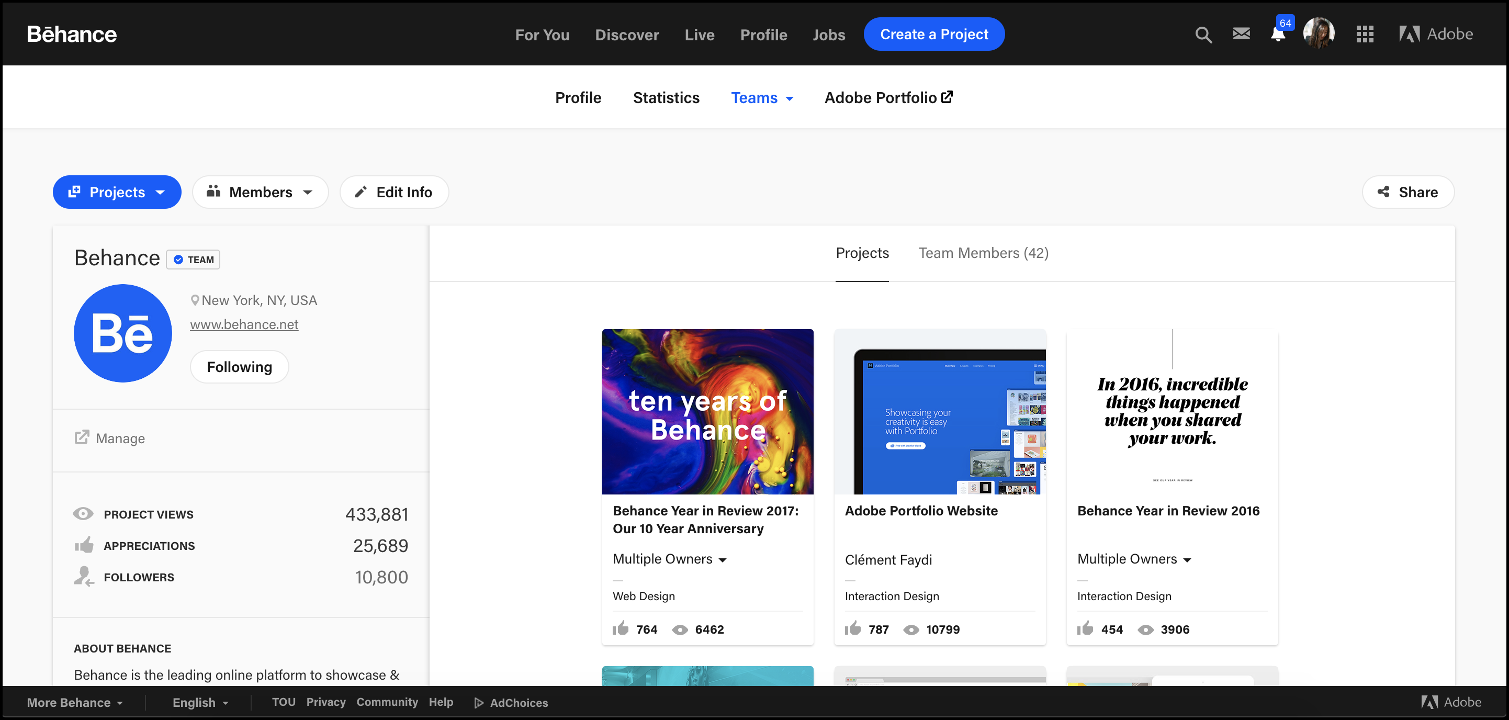Toggle Following button for Behance team
This screenshot has height=720, width=1509.
click(x=239, y=367)
